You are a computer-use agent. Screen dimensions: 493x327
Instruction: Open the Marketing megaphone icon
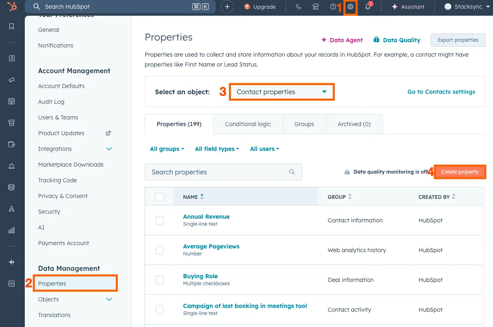(x=12, y=80)
